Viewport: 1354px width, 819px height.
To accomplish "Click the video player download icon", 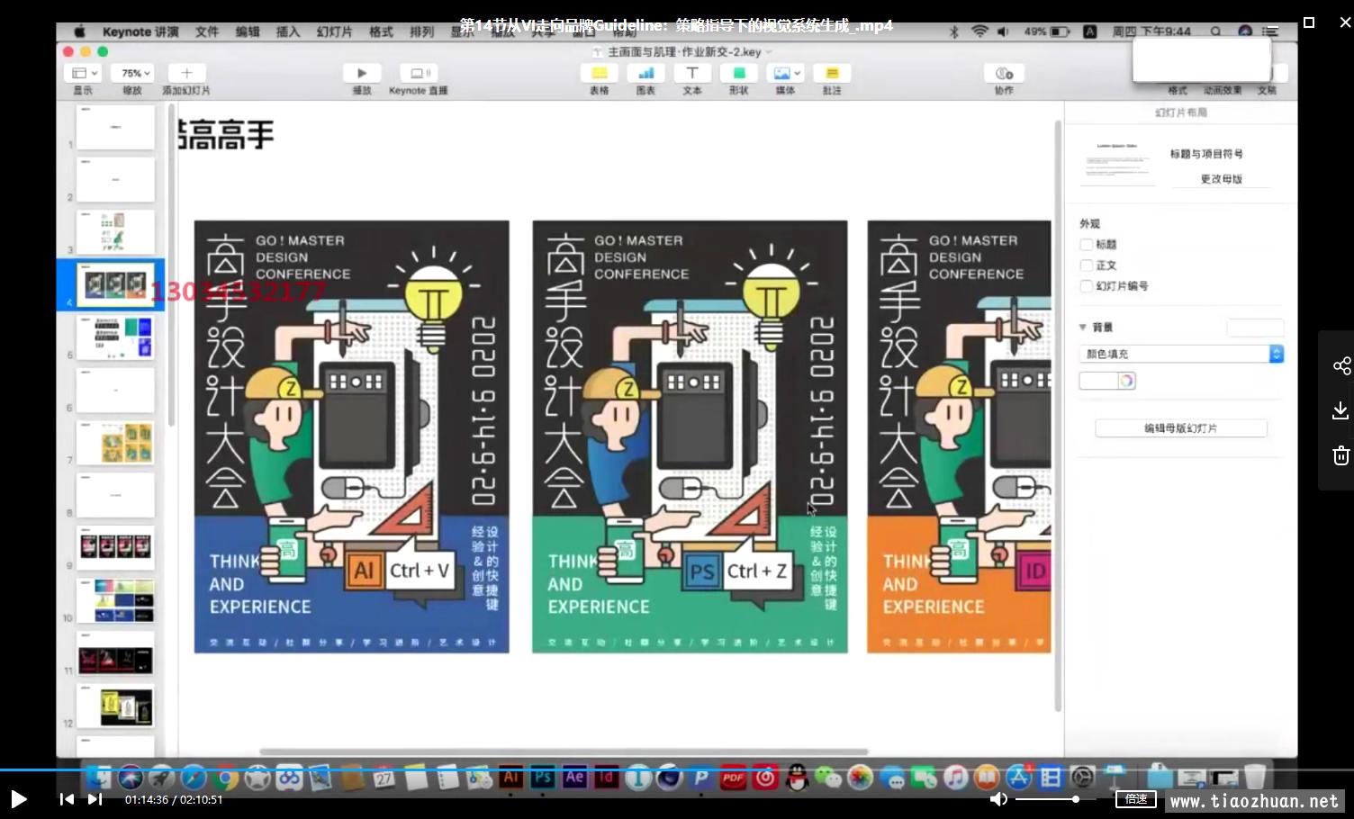I will tap(1341, 410).
